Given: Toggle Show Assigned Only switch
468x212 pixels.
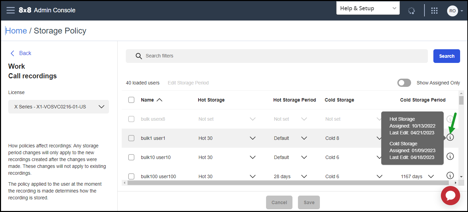Looking at the screenshot, I should (x=404, y=83).
